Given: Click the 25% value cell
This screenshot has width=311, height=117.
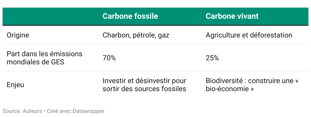Looking at the screenshot, I should [212, 58].
